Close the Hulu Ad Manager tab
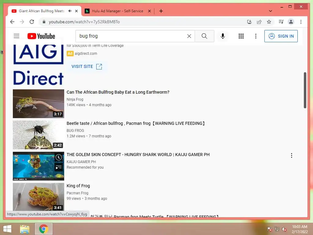Screen dimensions: 313x235 (149, 11)
